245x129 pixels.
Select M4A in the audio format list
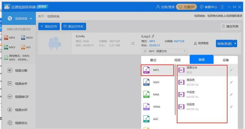tap(158, 94)
